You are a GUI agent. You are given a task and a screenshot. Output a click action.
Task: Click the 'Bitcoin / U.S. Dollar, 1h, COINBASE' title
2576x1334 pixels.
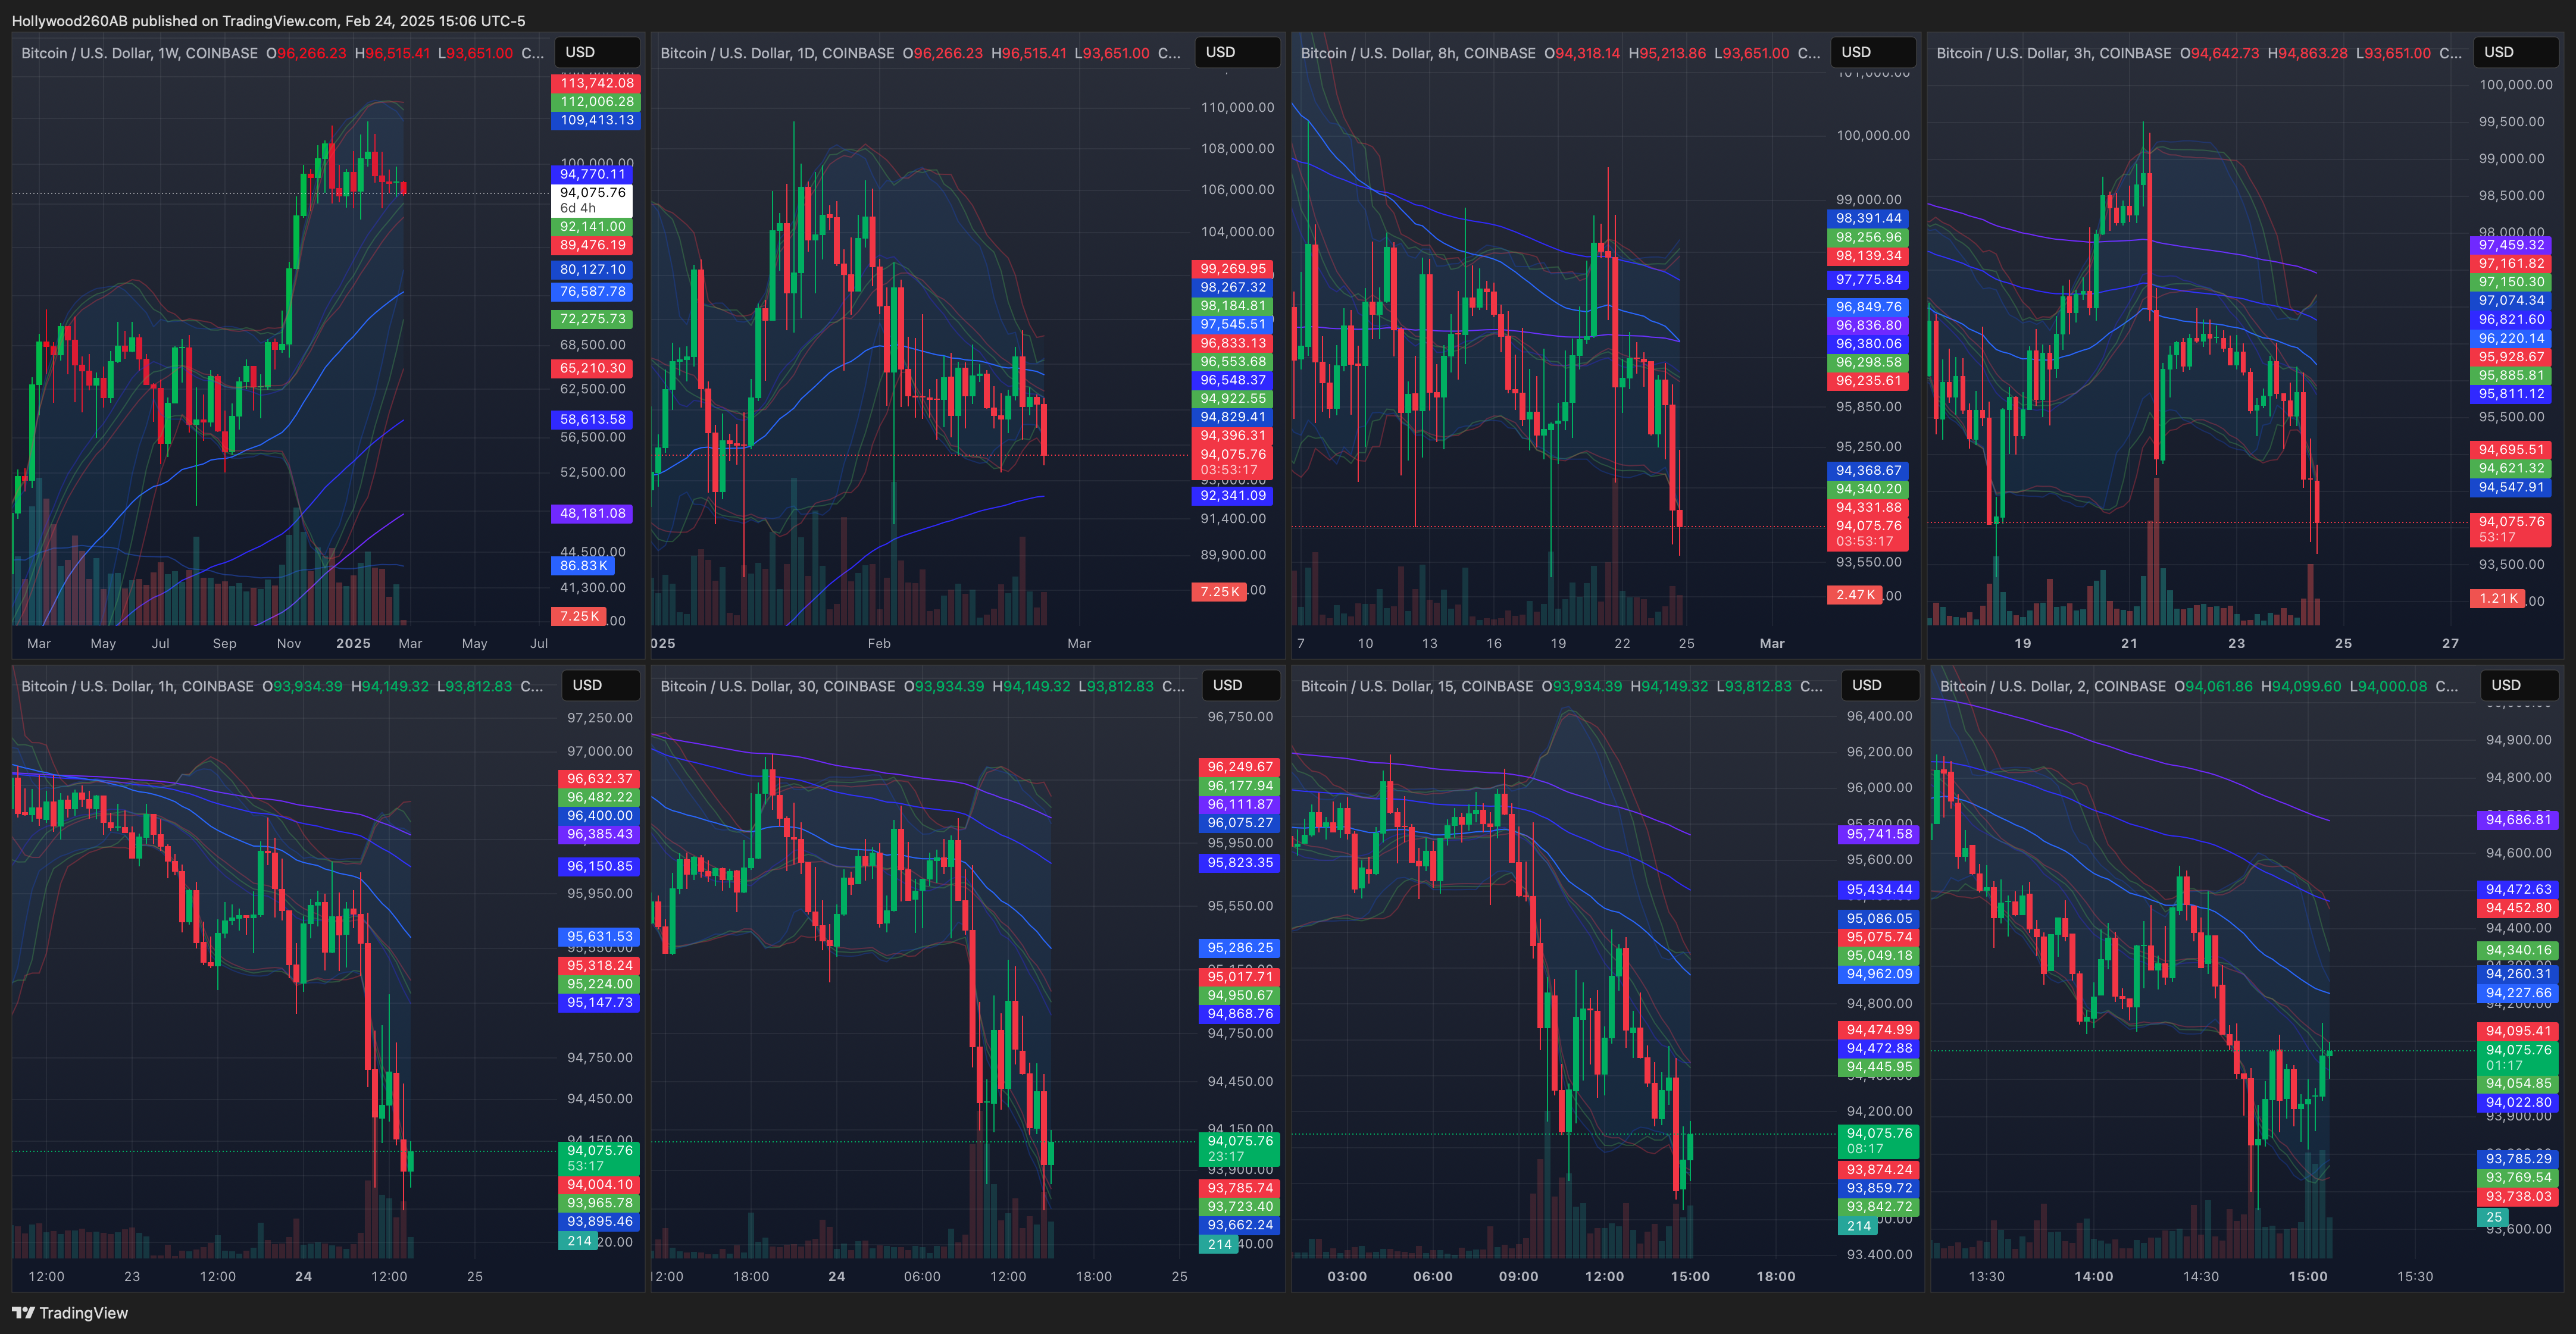point(138,686)
